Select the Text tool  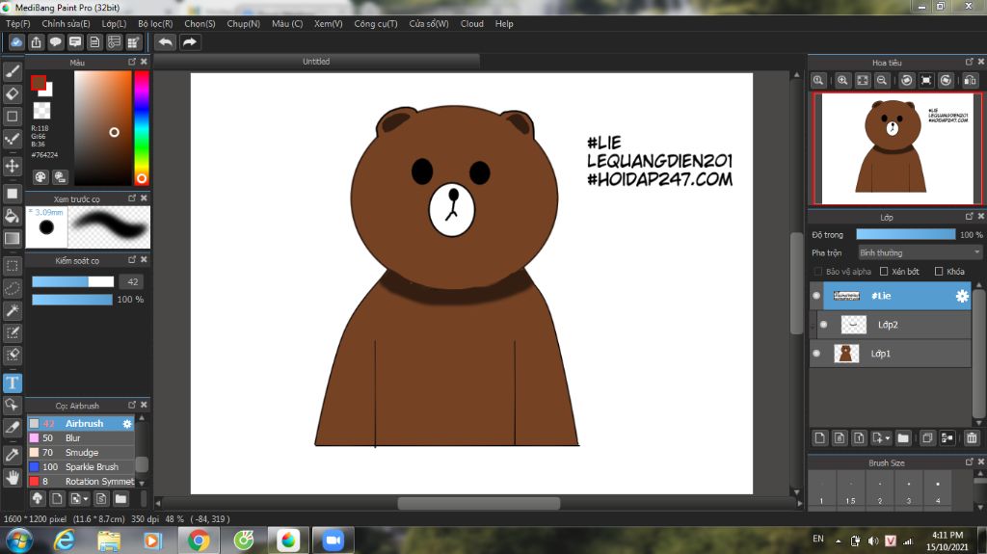12,383
